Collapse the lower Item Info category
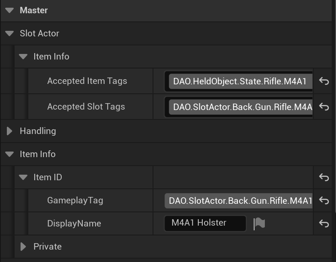The height and width of the screenshot is (262, 336). tap(9, 154)
